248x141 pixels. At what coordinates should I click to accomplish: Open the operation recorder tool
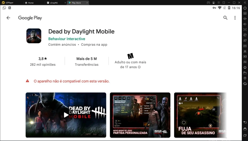point(245,35)
